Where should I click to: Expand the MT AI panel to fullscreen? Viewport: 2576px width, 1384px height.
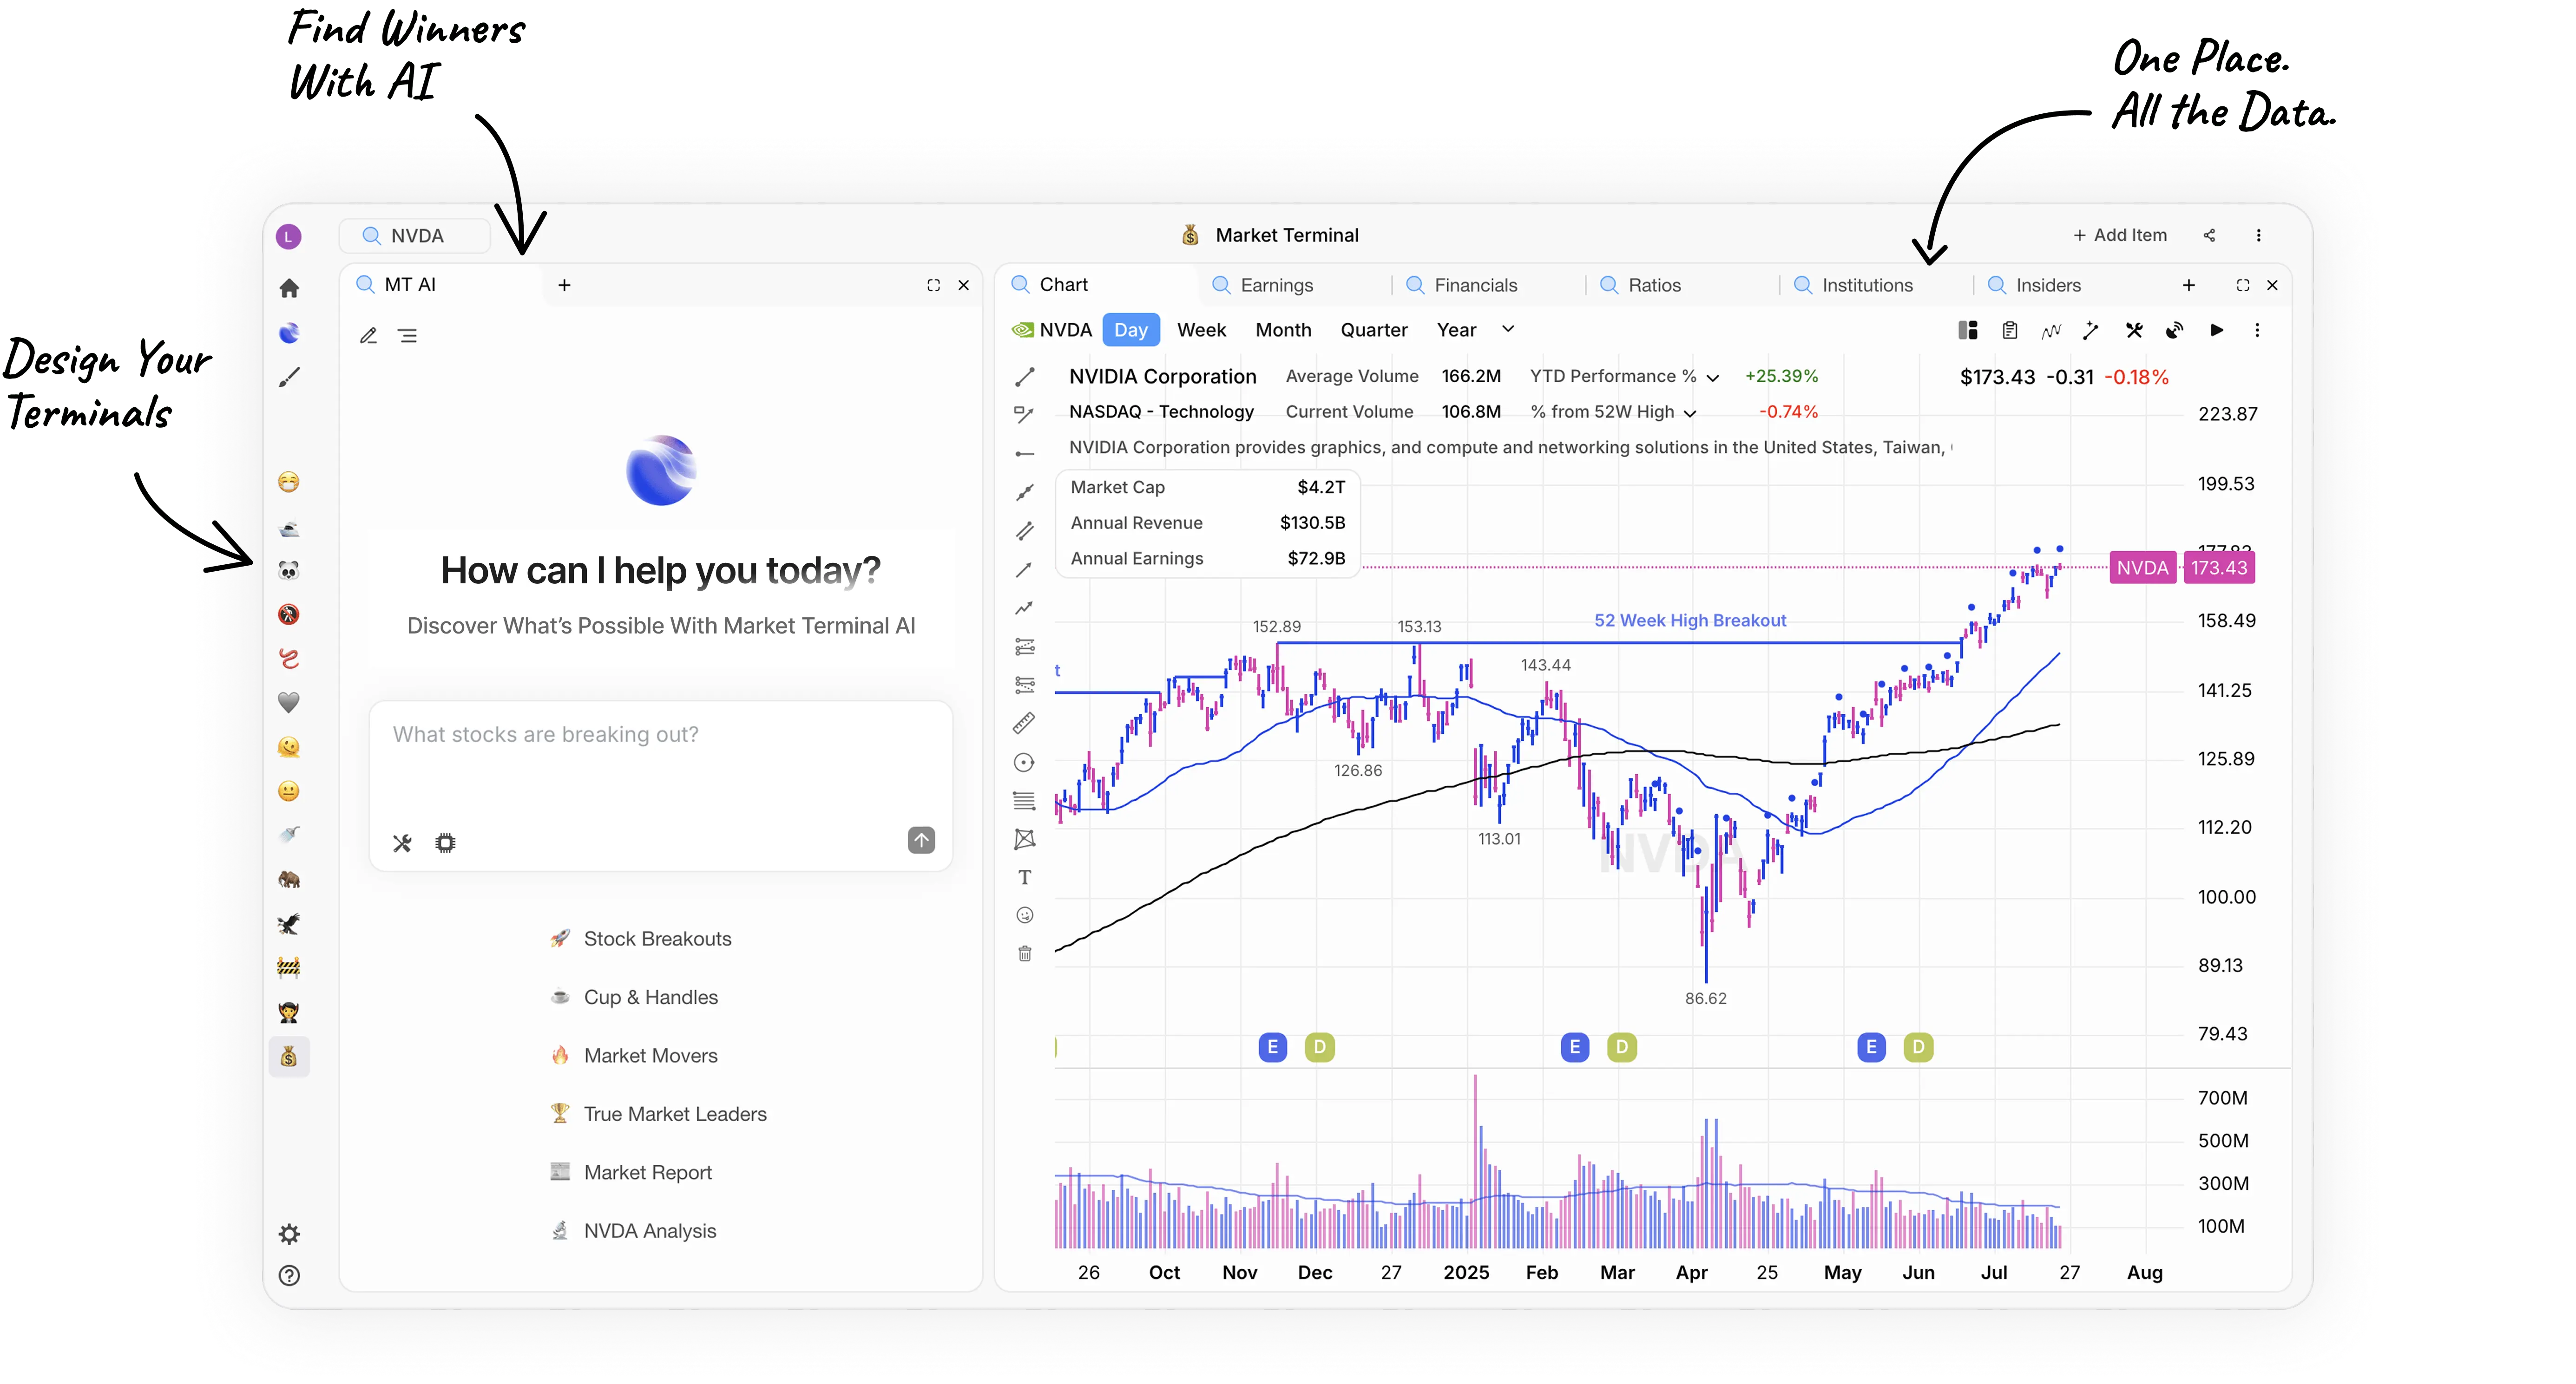[x=933, y=285]
